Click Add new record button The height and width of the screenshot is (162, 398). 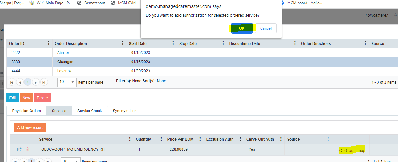pos(30,128)
